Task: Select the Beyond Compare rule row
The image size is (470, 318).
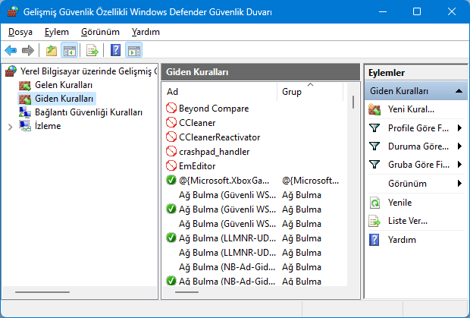Action: click(x=254, y=108)
